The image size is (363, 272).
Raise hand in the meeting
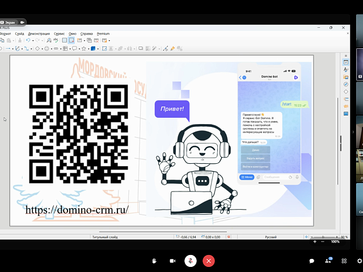[x=154, y=261]
